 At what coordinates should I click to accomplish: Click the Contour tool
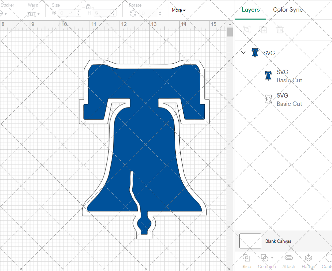(x=327, y=261)
